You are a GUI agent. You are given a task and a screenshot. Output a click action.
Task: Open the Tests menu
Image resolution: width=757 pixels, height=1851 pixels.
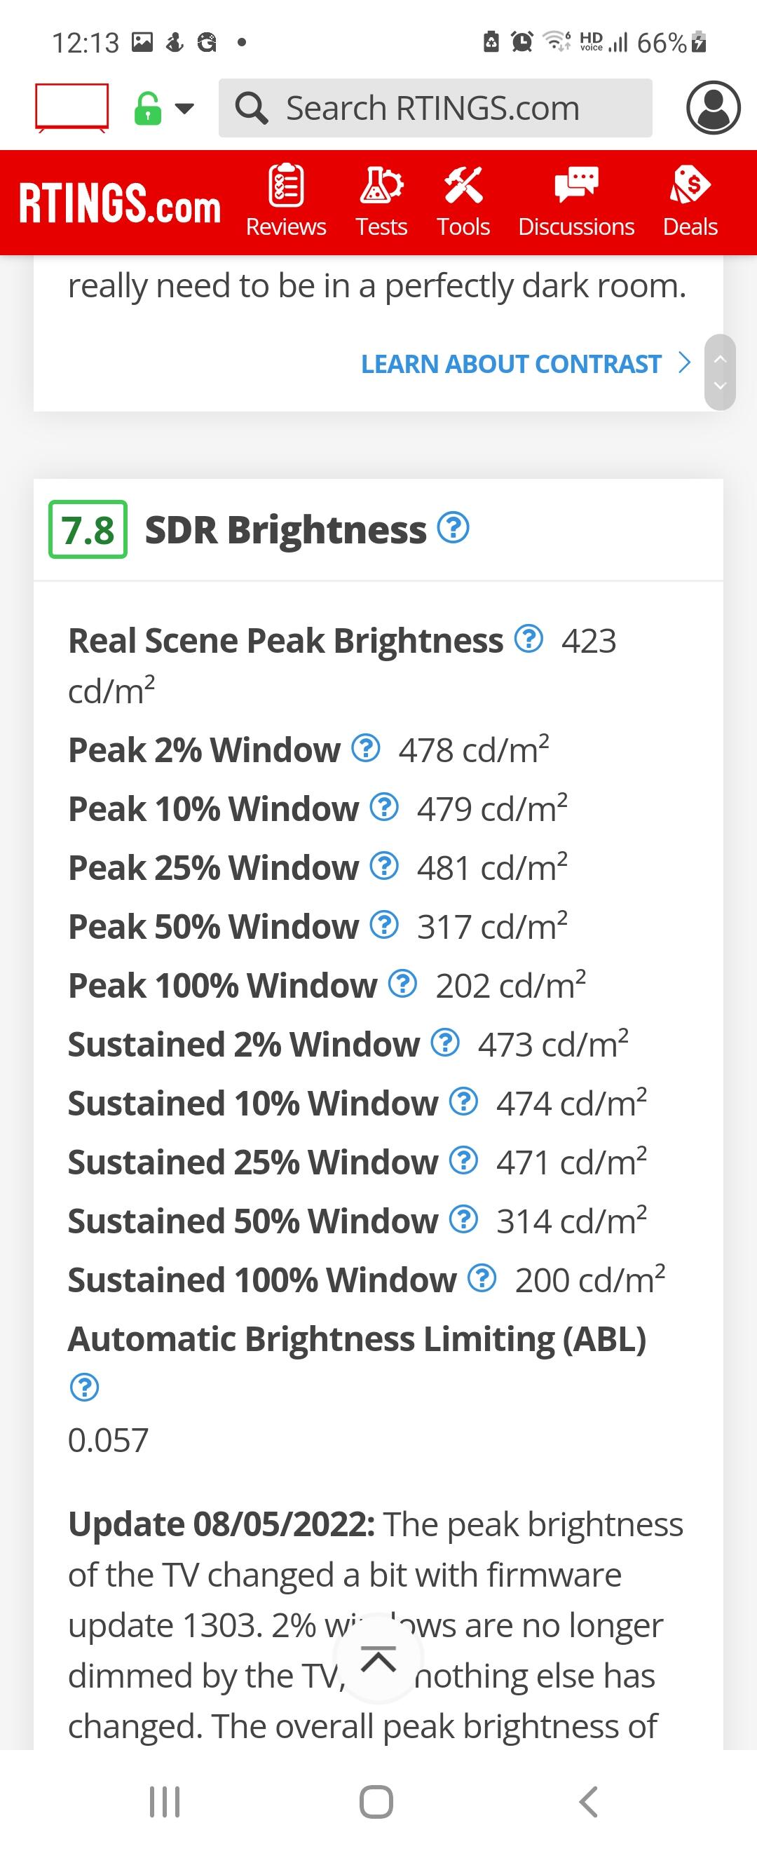[381, 201]
